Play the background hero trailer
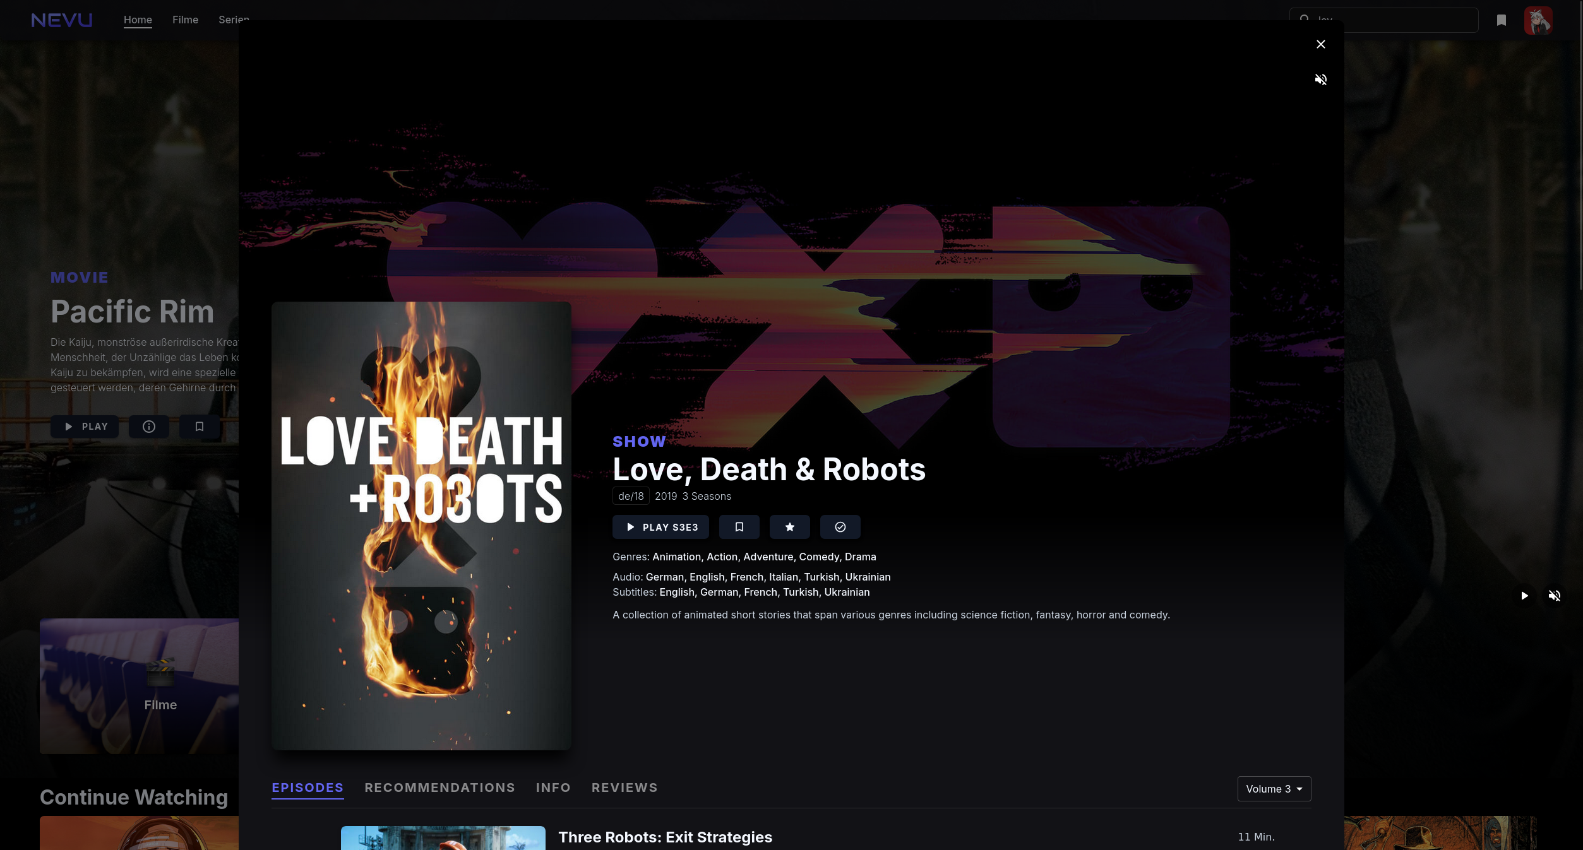This screenshot has width=1583, height=850. tap(1524, 596)
